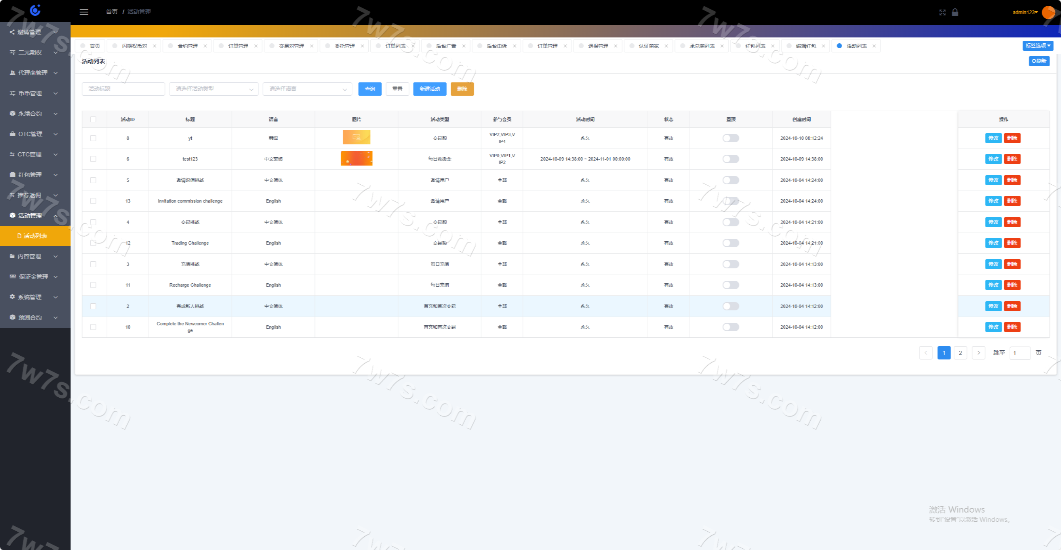This screenshot has width=1061, height=550.
Task: Open the 请选择语言 dropdown
Action: point(307,89)
